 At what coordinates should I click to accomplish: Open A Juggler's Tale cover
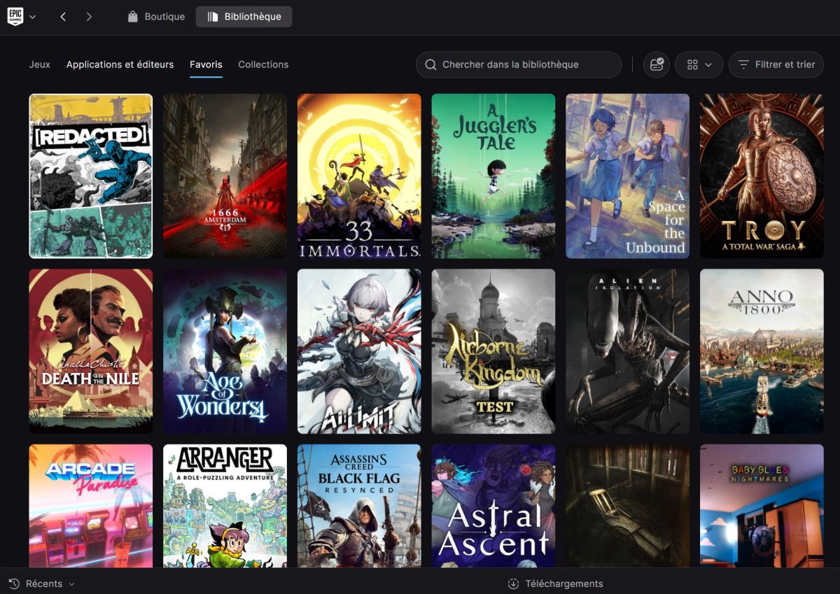(493, 176)
